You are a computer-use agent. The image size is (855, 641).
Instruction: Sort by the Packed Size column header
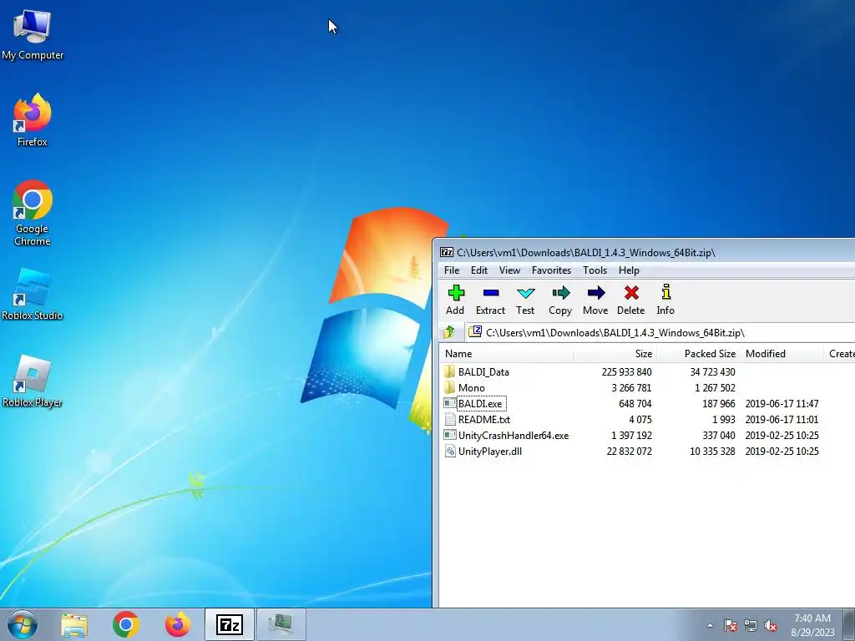[699, 354]
